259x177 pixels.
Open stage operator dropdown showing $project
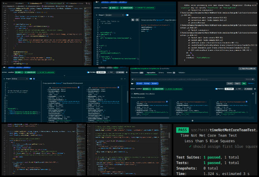[x=114, y=15]
